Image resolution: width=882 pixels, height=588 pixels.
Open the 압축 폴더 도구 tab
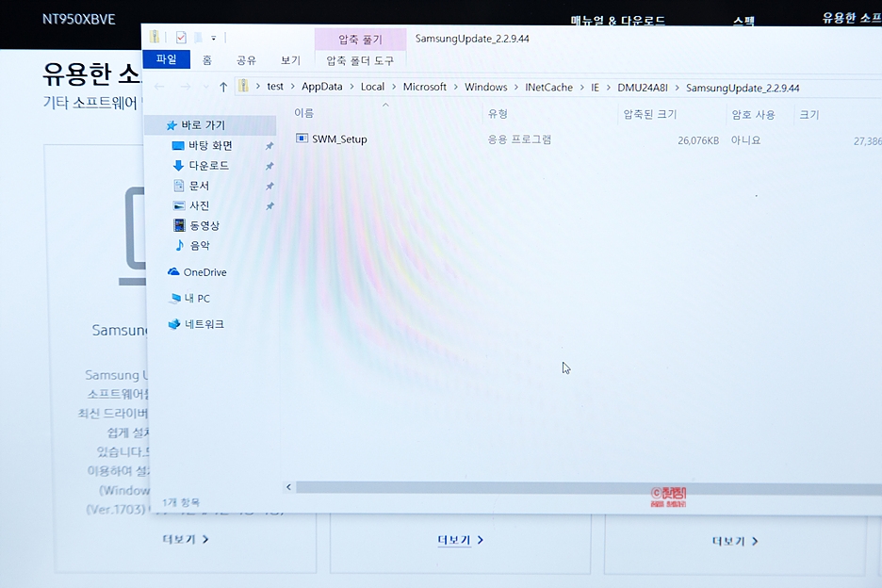(x=360, y=60)
